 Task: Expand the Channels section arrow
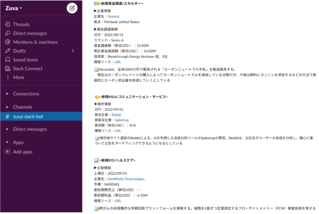(7, 107)
